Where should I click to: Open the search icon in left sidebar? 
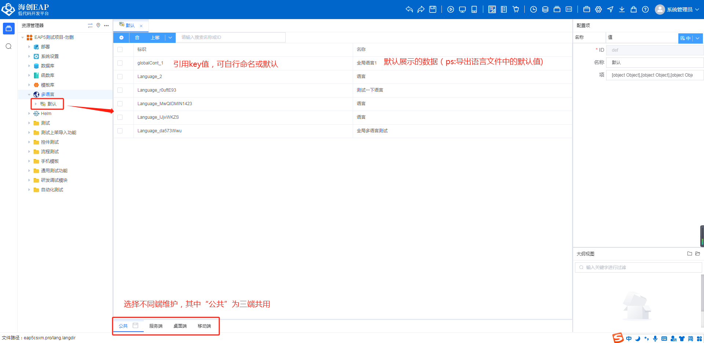coord(9,46)
